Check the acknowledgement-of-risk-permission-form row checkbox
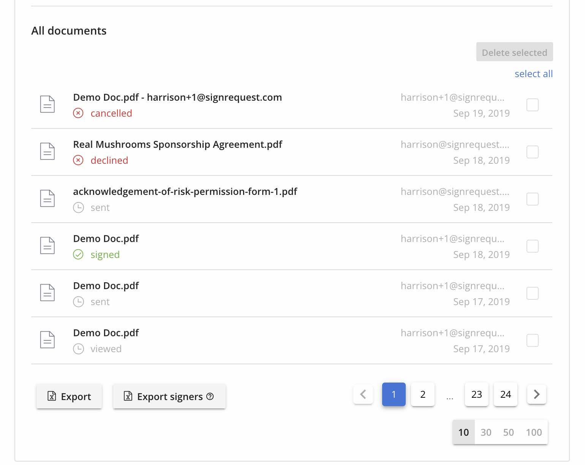585x465 pixels. click(533, 199)
